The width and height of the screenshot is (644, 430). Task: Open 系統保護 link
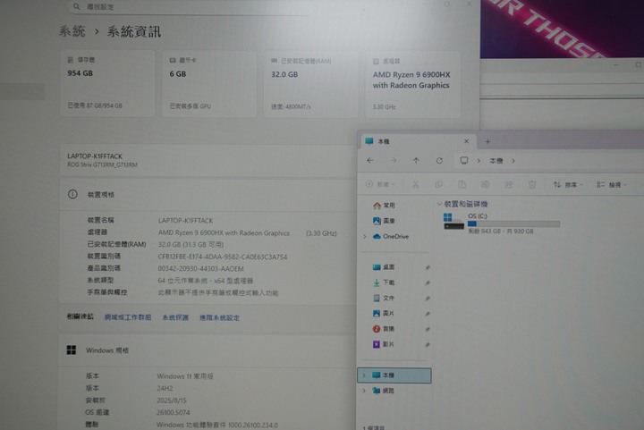pyautogui.click(x=175, y=317)
